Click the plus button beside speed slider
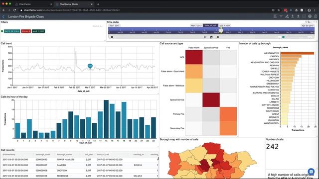 310,37
